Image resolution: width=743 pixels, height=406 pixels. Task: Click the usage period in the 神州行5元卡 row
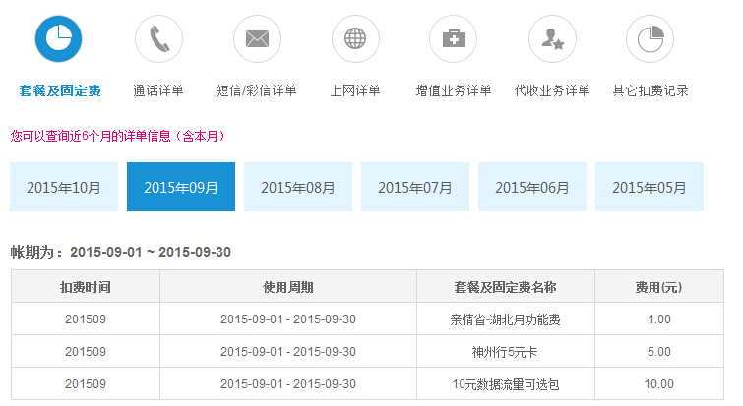point(288,352)
